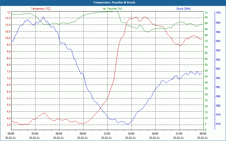Click the green "60" humidity axis tick
226x141 pixels.
tap(206, 59)
